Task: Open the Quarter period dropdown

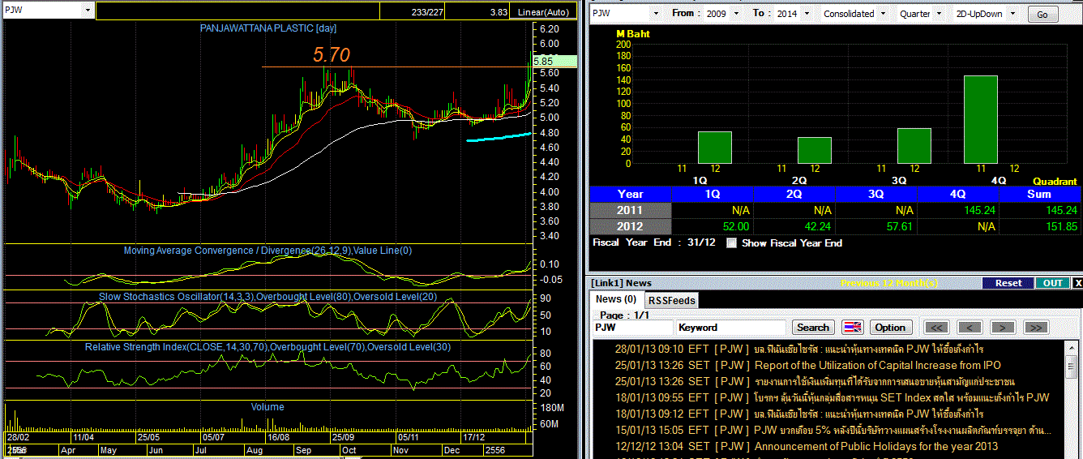Action: pyautogui.click(x=939, y=14)
